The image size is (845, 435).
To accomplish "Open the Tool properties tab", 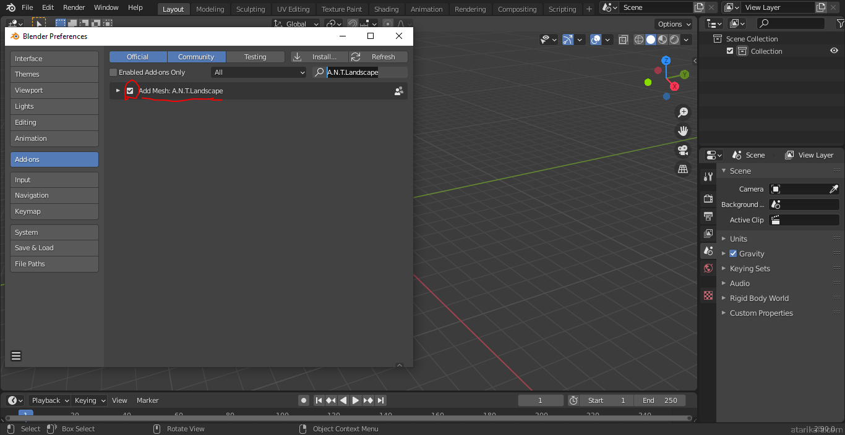I will tap(708, 177).
